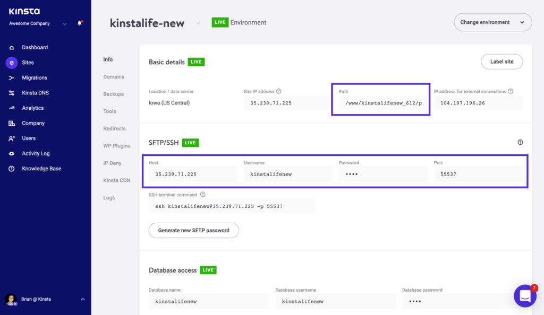Switch to Logs tab
The height and width of the screenshot is (315, 544).
(109, 198)
